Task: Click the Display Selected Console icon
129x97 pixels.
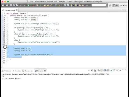Action: tap(114, 70)
